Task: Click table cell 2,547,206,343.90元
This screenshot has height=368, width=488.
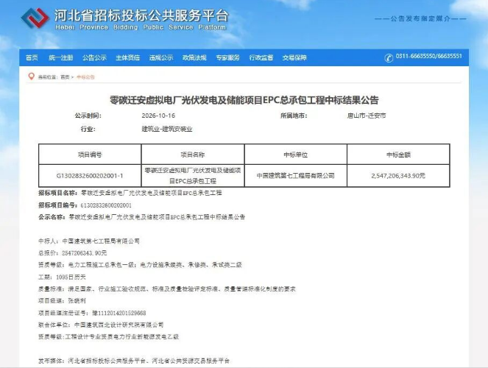Action: point(398,176)
